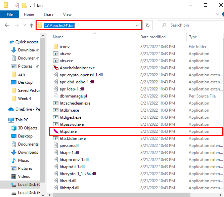Open the Customize Quick Access Toolbar dropdown
Screen dimensions: 224x197
pos(31,6)
